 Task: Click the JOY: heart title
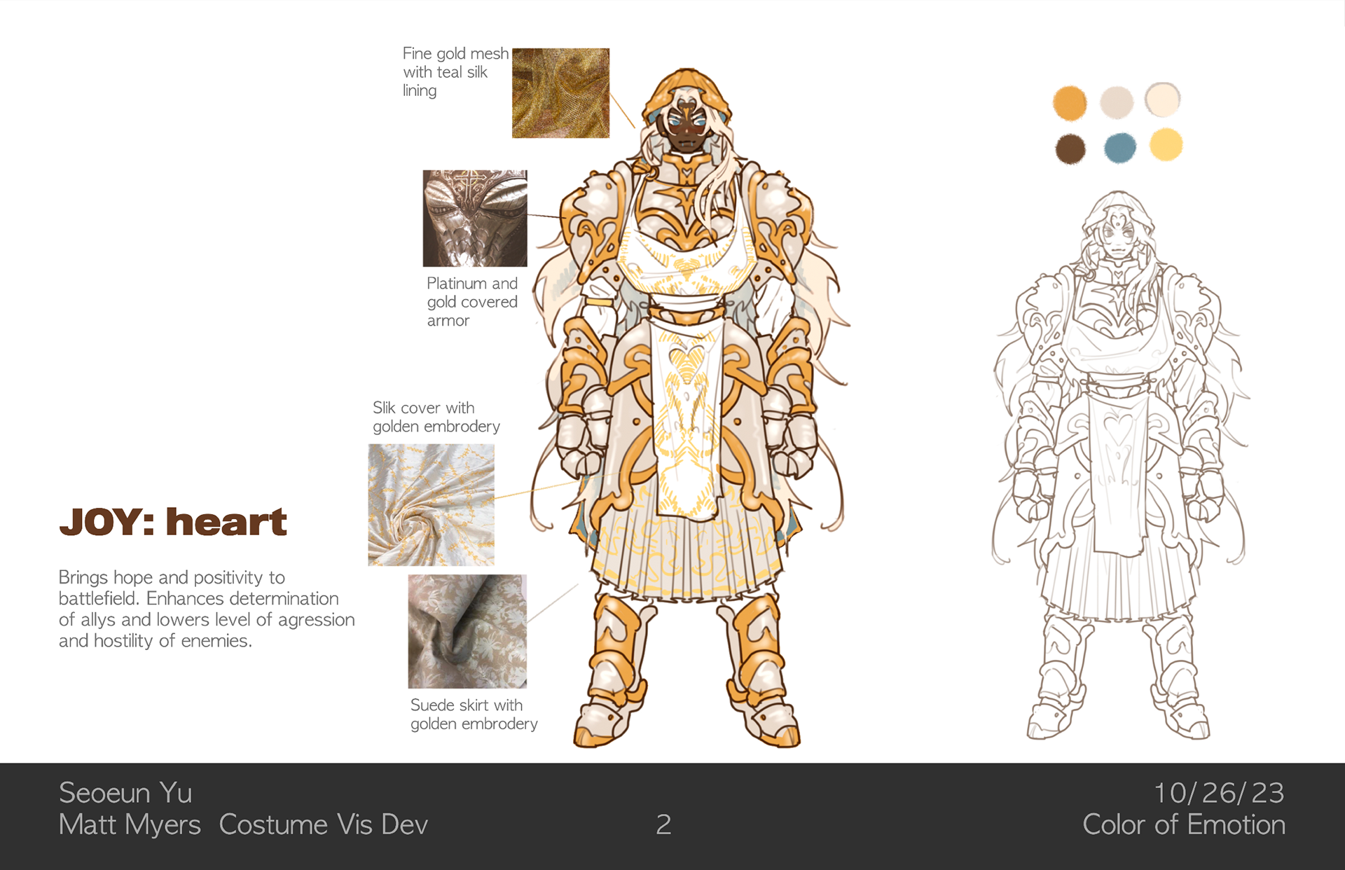pyautogui.click(x=173, y=522)
